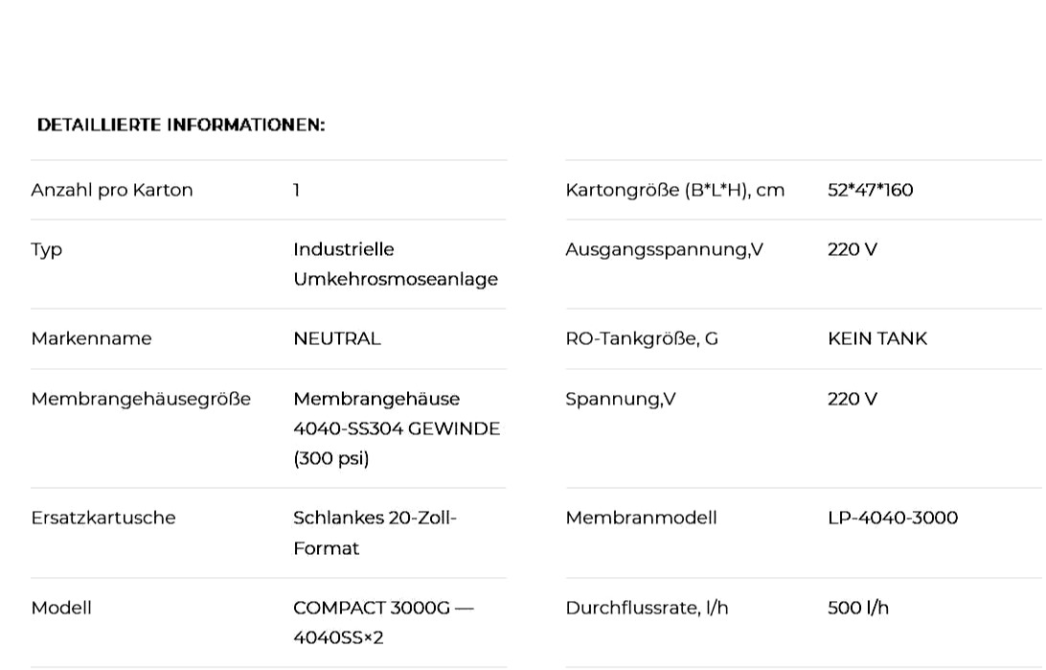Select the 'LP-4040-3000' membrane model value

tap(893, 518)
